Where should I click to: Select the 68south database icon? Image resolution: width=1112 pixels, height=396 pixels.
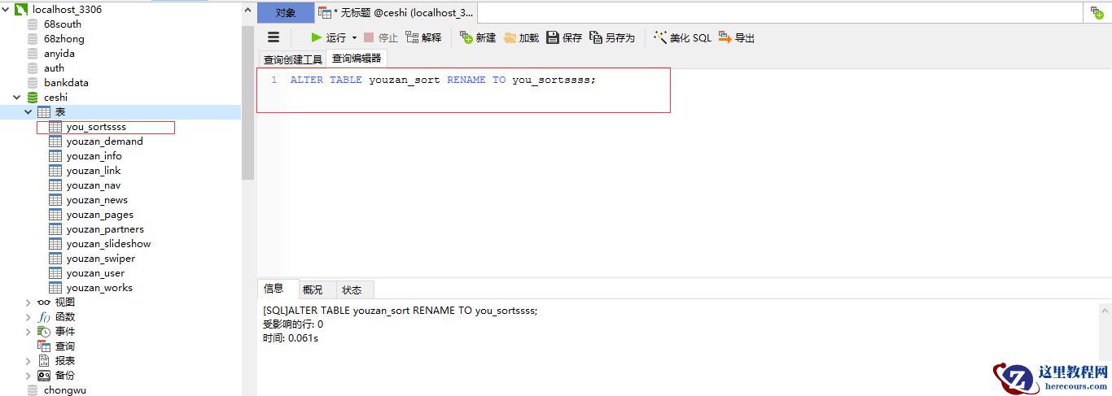(x=33, y=24)
